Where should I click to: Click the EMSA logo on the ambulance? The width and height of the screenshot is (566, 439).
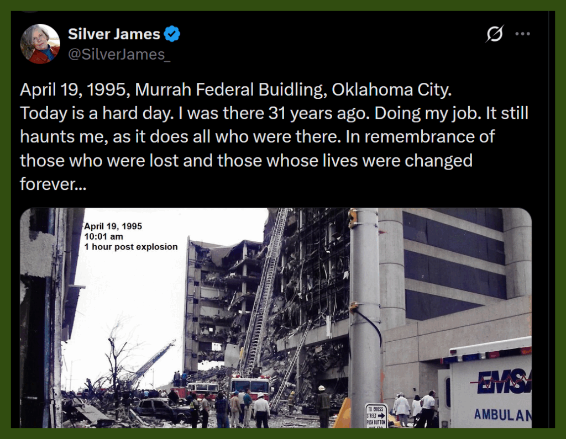501,382
